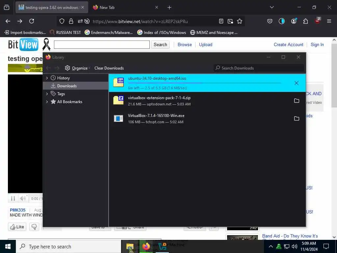Open the Extensions puzzle icon

click(x=305, y=21)
